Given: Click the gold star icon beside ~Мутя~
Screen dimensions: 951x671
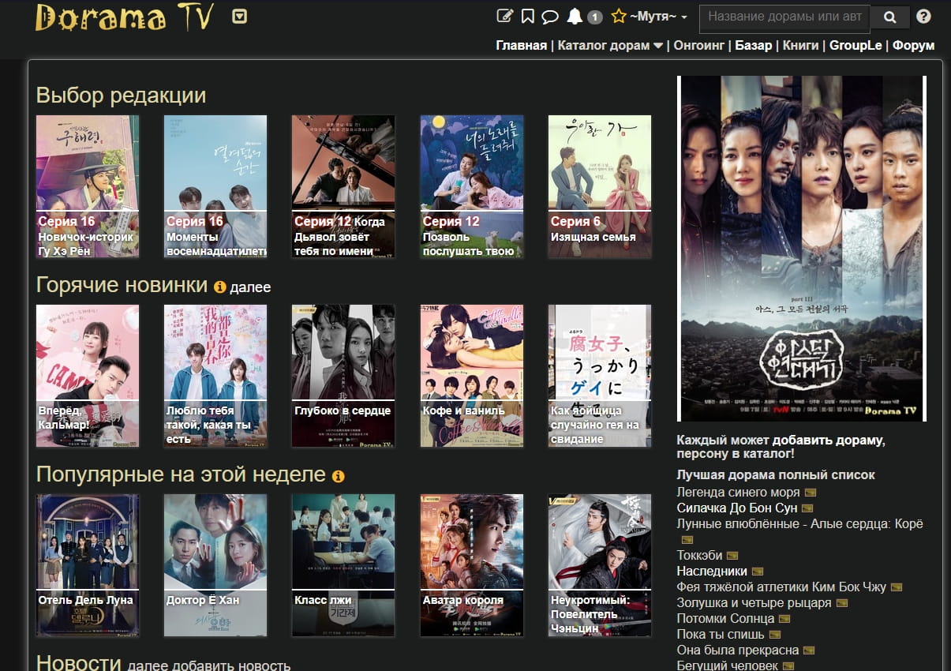Looking at the screenshot, I should (618, 16).
